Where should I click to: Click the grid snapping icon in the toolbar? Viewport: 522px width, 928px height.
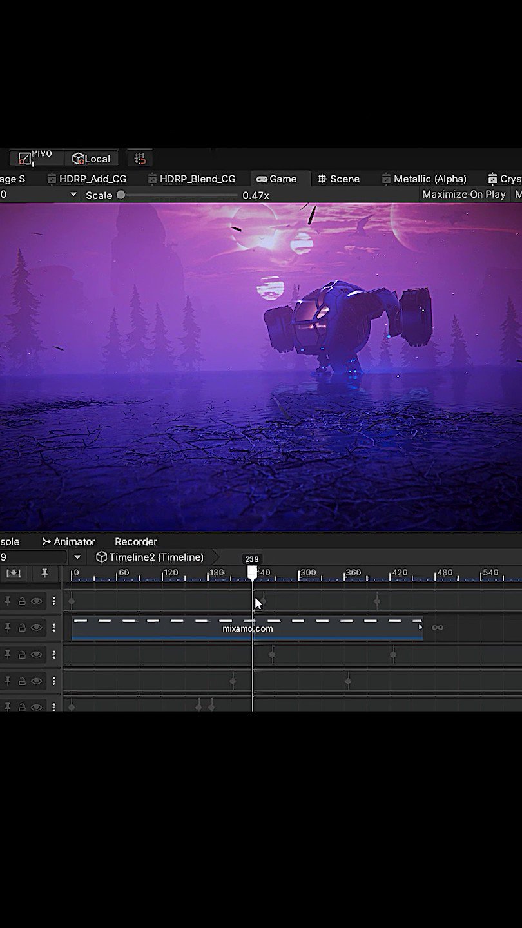[139, 158]
